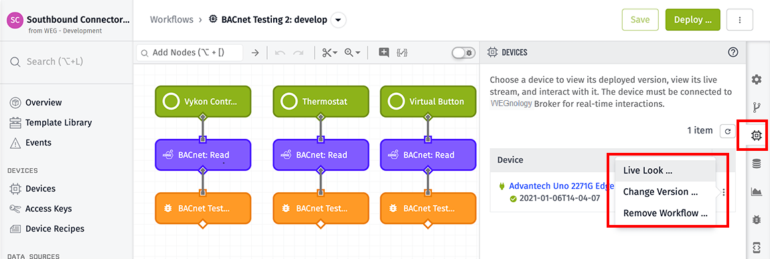
Task: Open the device row three-dot menu
Action: (x=724, y=192)
